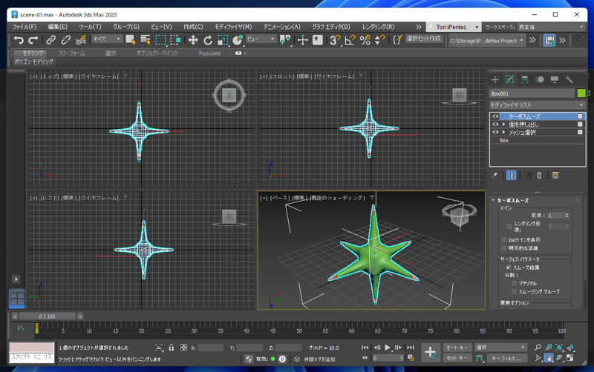594x372 pixels.
Task: Enable 明示的な法線 checkbox
Action: [x=503, y=248]
